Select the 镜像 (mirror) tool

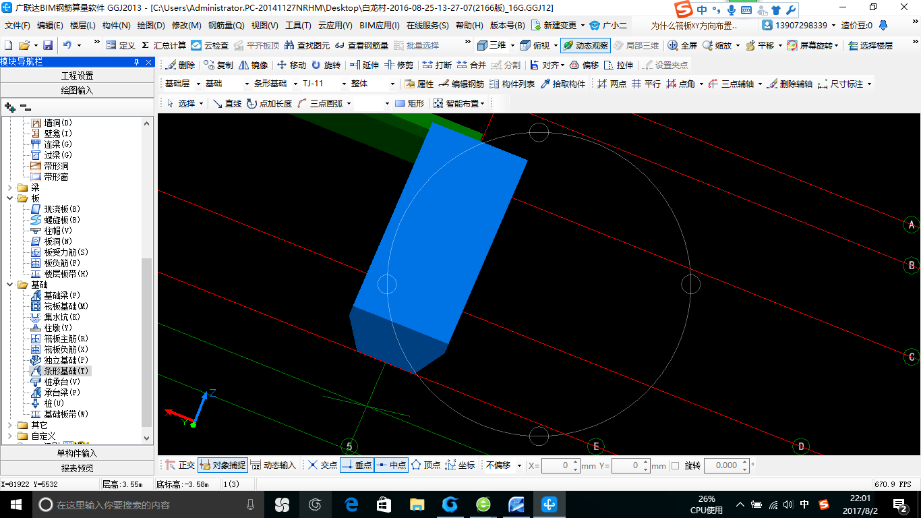254,65
